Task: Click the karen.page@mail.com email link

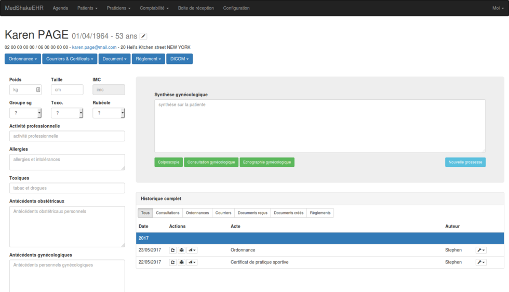Action: (x=94, y=47)
